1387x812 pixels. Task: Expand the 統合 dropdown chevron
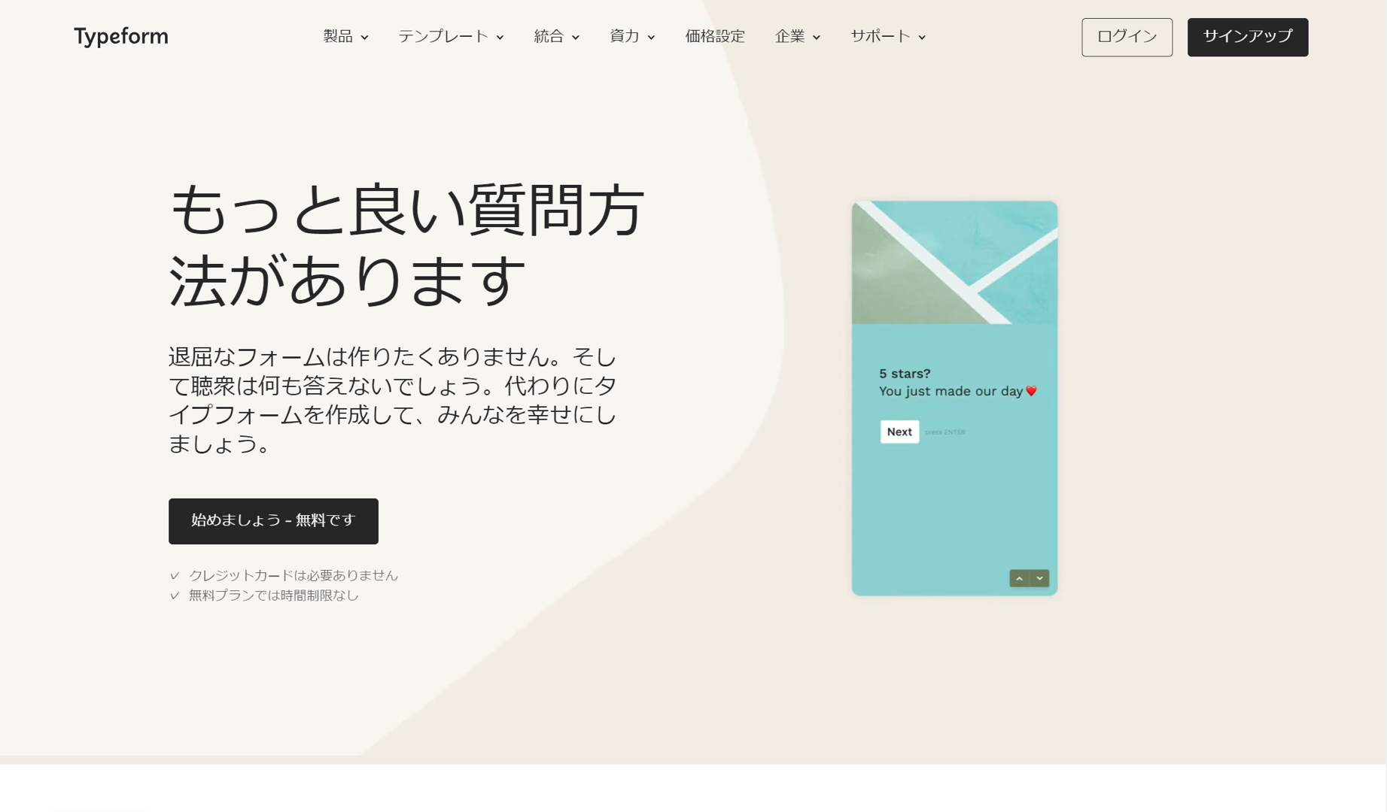tap(576, 38)
